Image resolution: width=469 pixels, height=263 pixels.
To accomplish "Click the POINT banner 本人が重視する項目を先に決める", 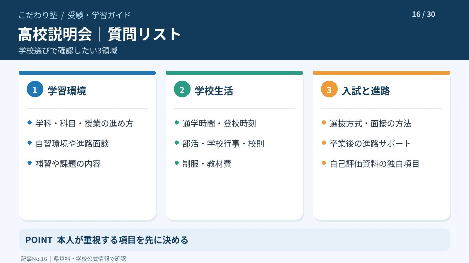I will pos(234,240).
